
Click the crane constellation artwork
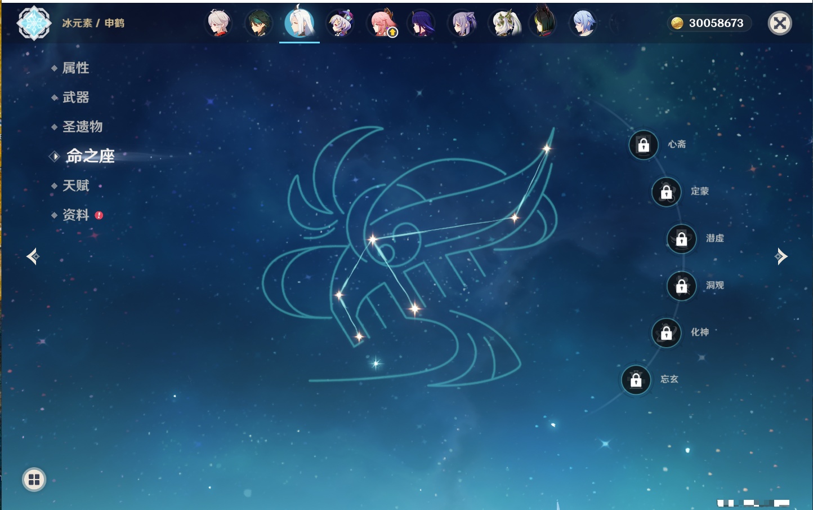click(x=410, y=256)
